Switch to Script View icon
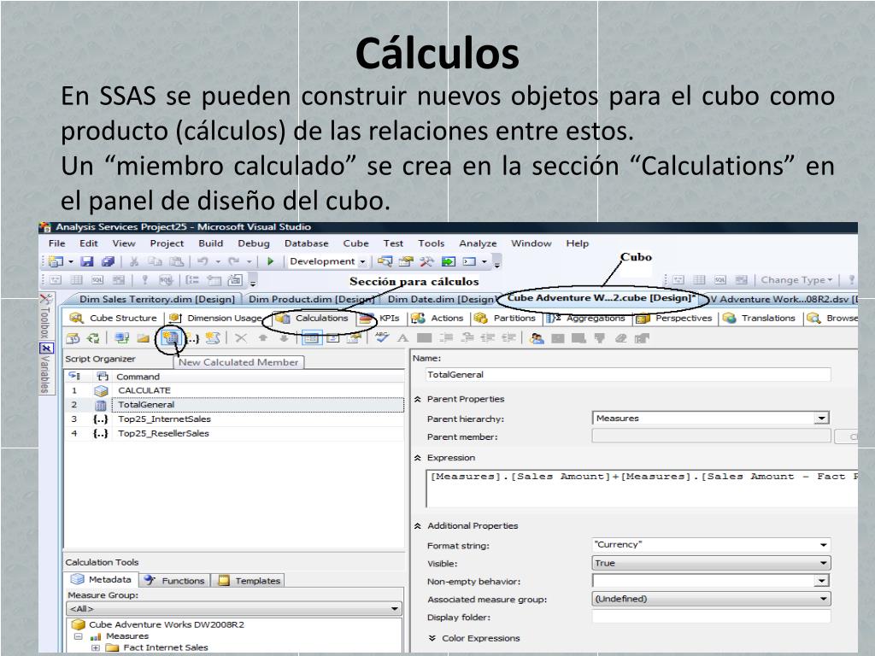875x656 pixels. [x=333, y=338]
